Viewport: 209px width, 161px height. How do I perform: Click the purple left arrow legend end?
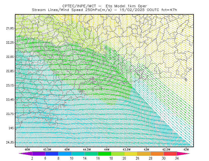coord(25,153)
